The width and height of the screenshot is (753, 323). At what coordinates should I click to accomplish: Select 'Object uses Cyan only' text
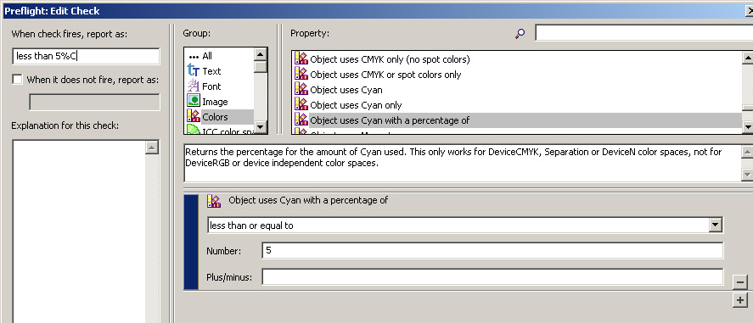point(356,105)
